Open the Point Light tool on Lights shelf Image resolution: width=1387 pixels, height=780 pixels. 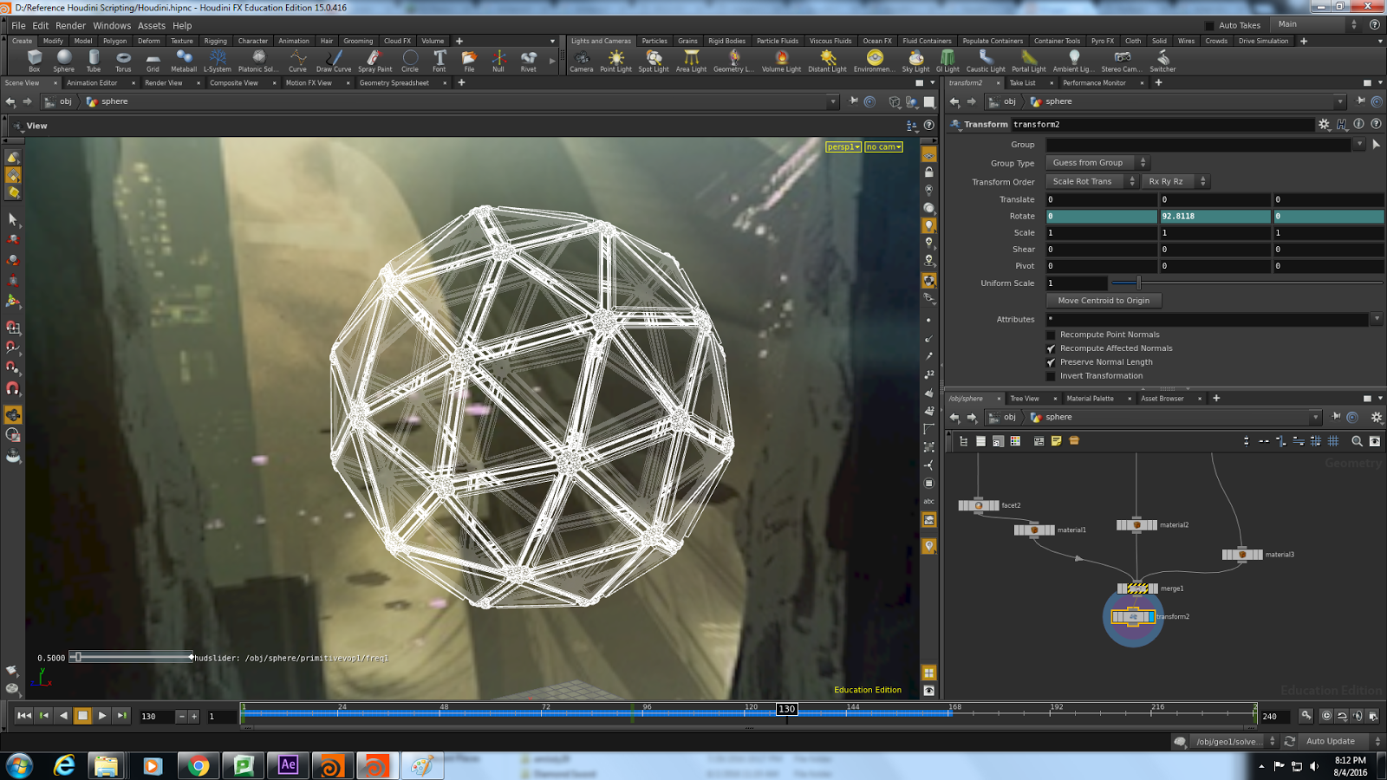[615, 59]
